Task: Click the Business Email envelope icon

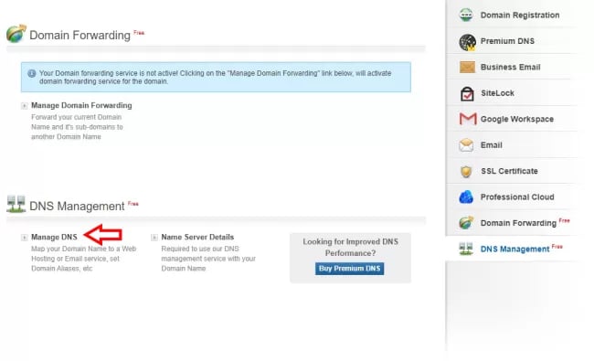Action: point(467,67)
